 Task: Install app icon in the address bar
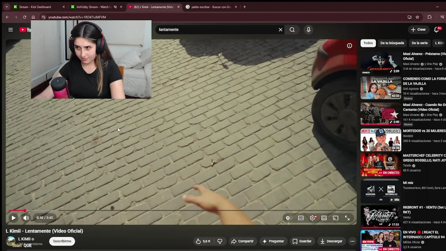[x=409, y=17]
